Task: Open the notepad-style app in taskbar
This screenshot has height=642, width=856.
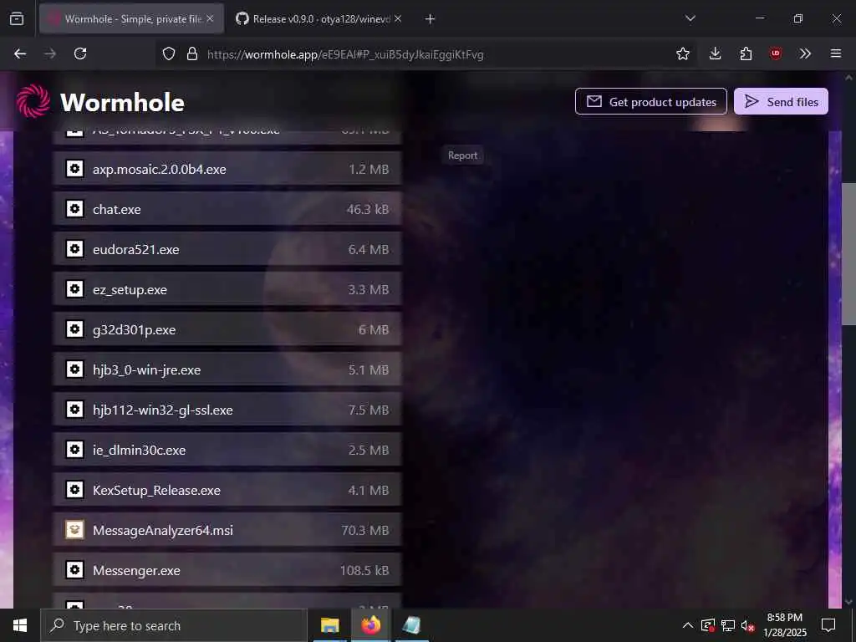Action: pyautogui.click(x=411, y=625)
